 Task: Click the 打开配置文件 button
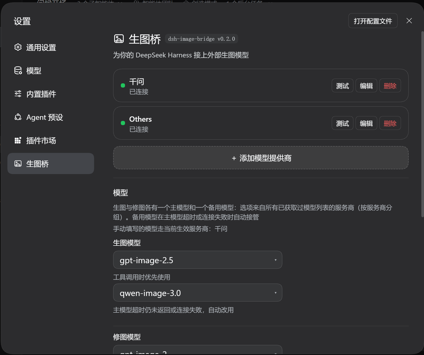373,21
